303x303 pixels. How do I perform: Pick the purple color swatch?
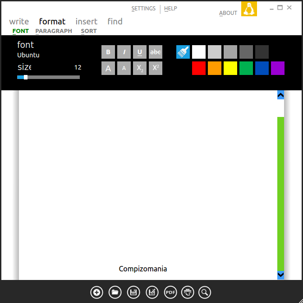278,68
